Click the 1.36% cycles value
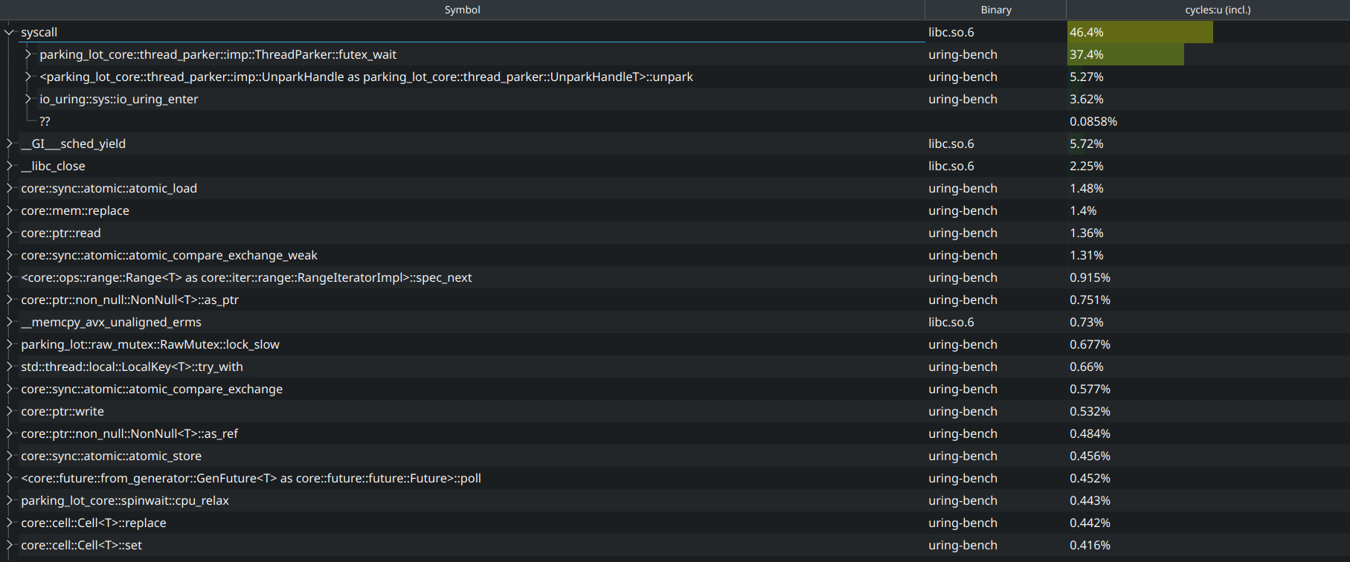 [1087, 233]
